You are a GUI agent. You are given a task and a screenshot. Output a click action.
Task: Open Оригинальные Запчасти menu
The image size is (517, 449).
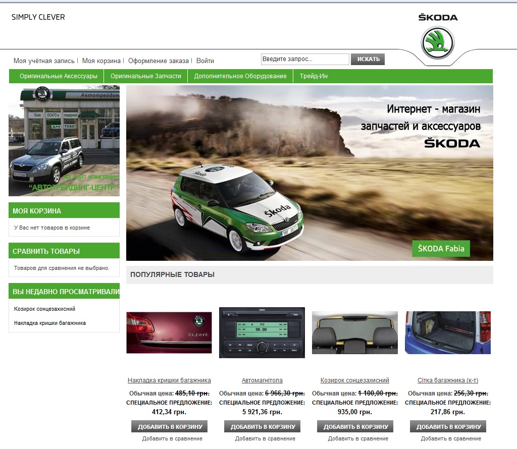[x=146, y=76]
